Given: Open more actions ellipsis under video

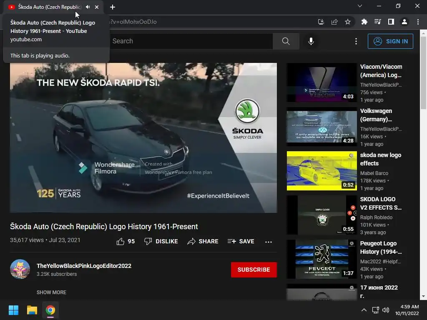Looking at the screenshot, I should 269,242.
